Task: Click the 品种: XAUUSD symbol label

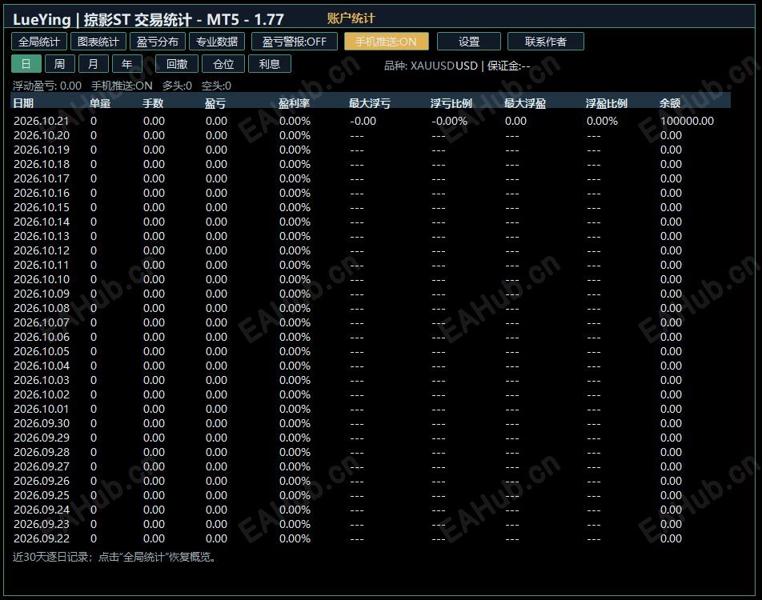Action: 431,66
